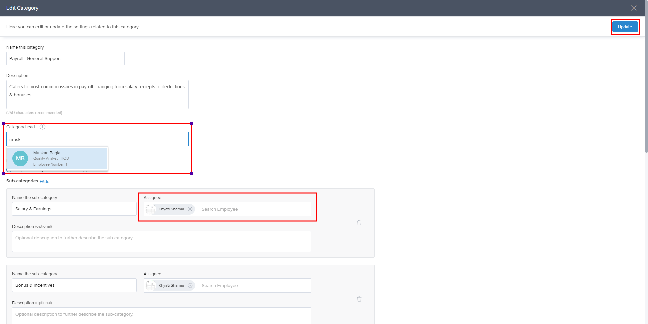Click the Category head info icon
Screen dimensions: 648x324
pyautogui.click(x=42, y=127)
